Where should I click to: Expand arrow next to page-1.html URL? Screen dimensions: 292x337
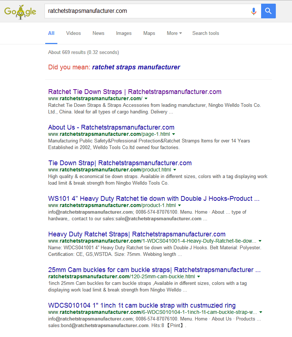coord(174,134)
